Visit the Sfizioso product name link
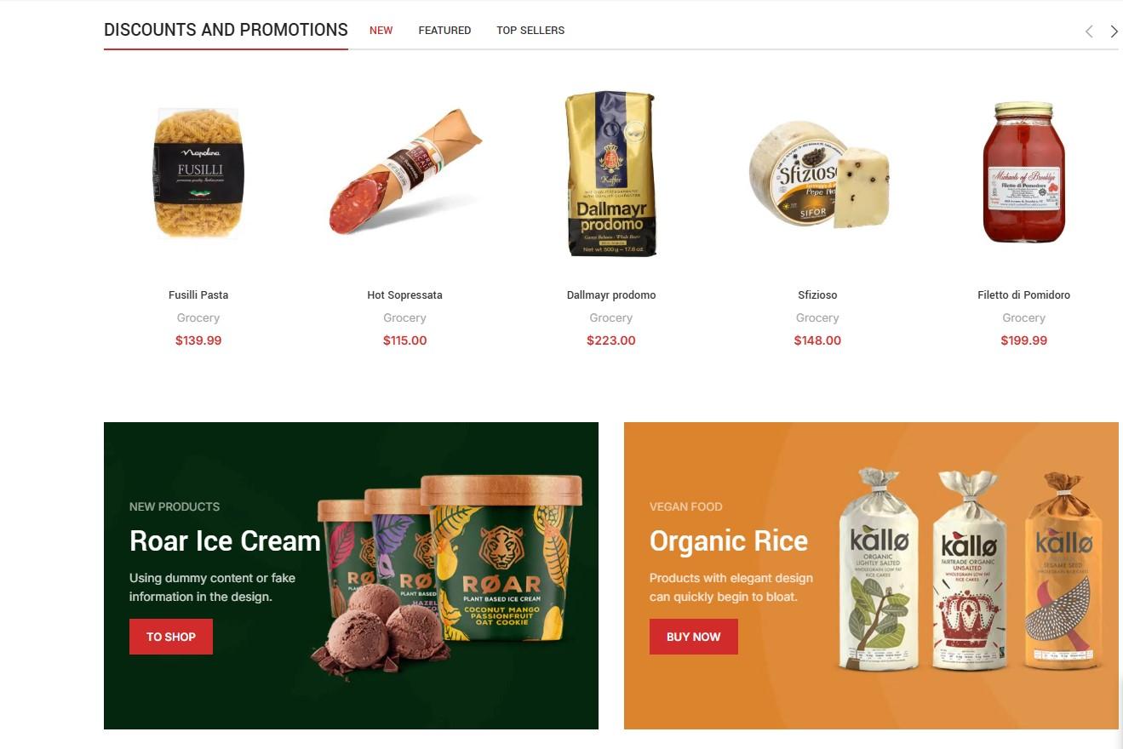 click(817, 295)
